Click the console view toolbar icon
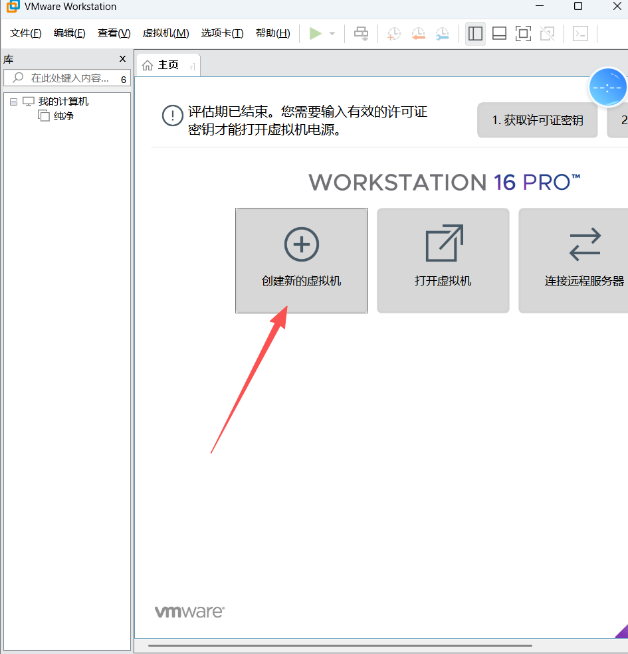628x654 pixels. (580, 33)
